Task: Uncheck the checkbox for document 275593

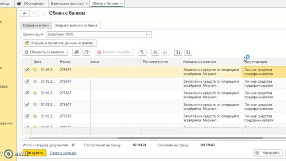Action: point(27,70)
